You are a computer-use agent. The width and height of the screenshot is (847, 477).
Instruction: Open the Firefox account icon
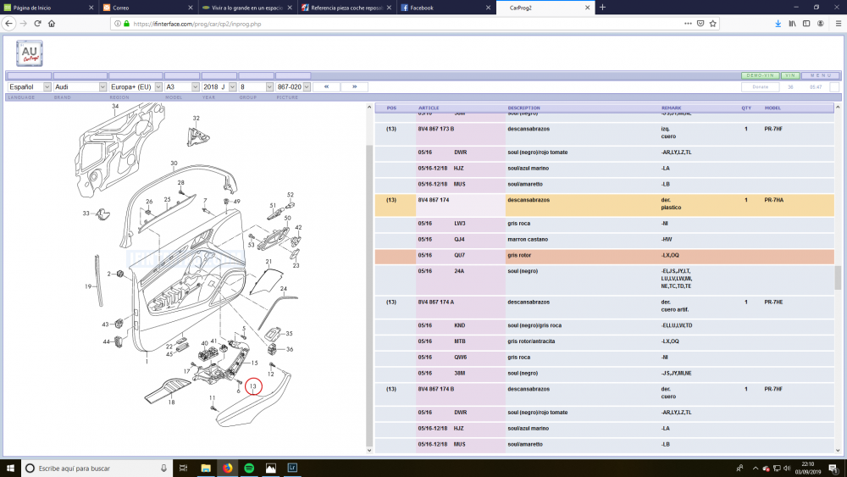[821, 23]
